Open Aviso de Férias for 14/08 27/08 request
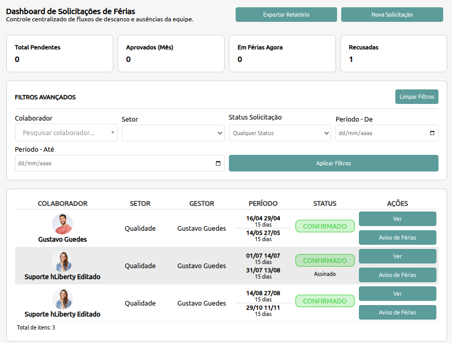 [397, 312]
